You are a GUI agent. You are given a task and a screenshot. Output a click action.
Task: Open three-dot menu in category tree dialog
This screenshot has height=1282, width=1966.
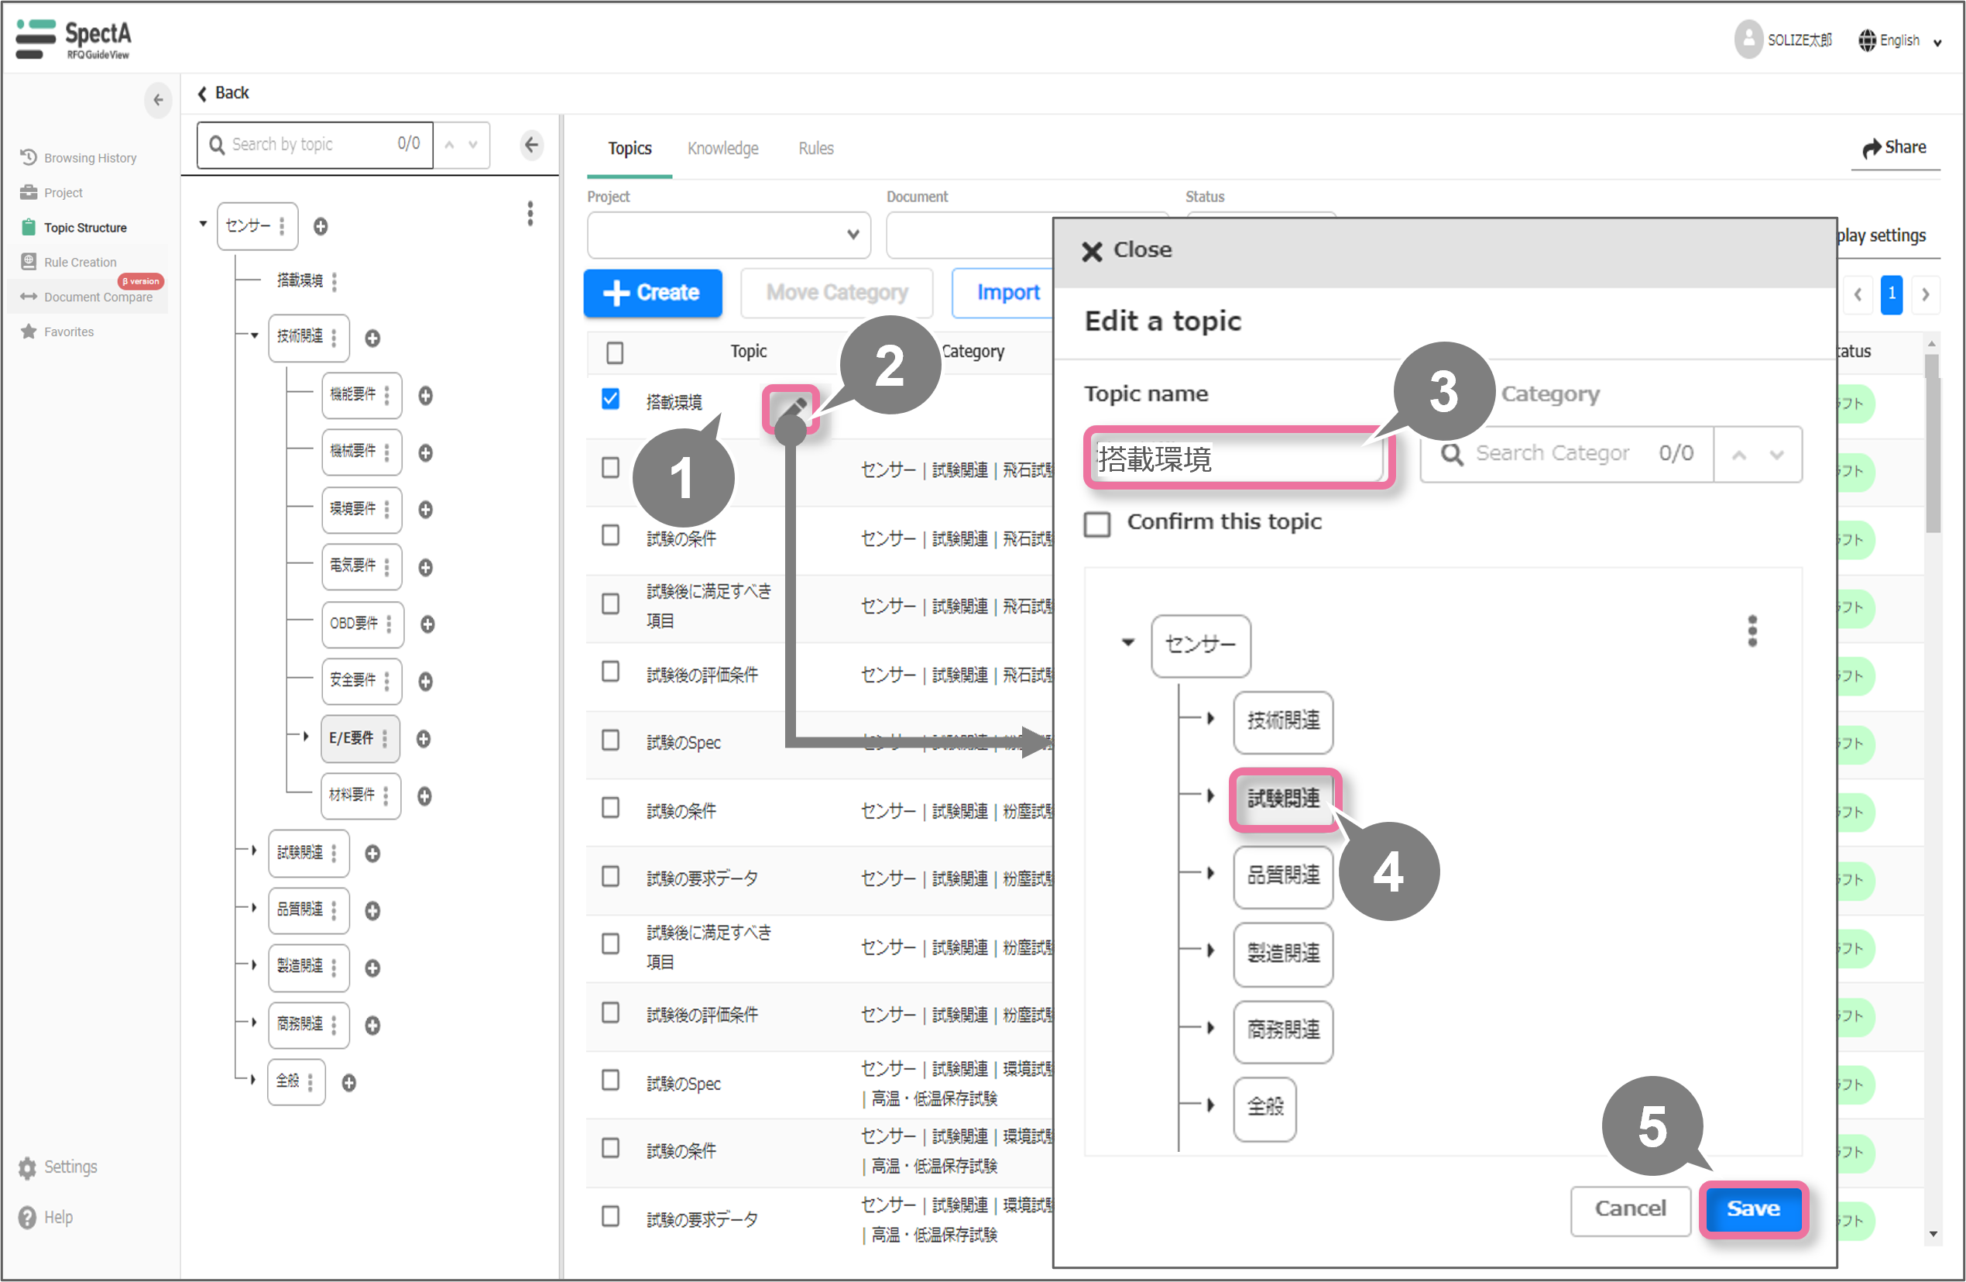(1752, 631)
